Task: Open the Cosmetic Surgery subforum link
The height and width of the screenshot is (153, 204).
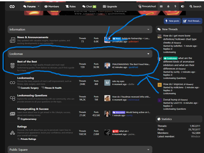Action: coord(30,88)
